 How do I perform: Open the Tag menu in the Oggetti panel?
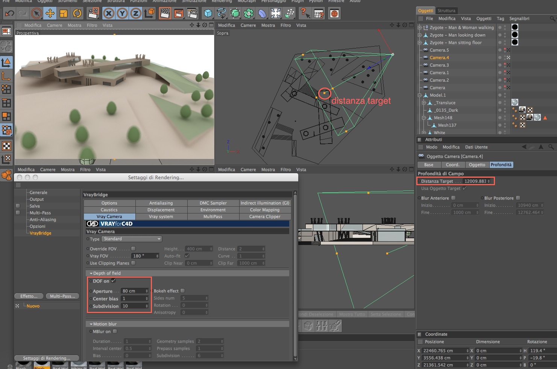(500, 18)
